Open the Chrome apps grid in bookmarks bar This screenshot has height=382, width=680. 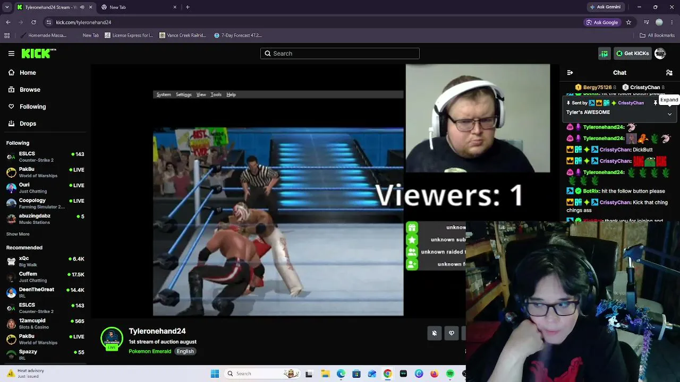coord(7,36)
